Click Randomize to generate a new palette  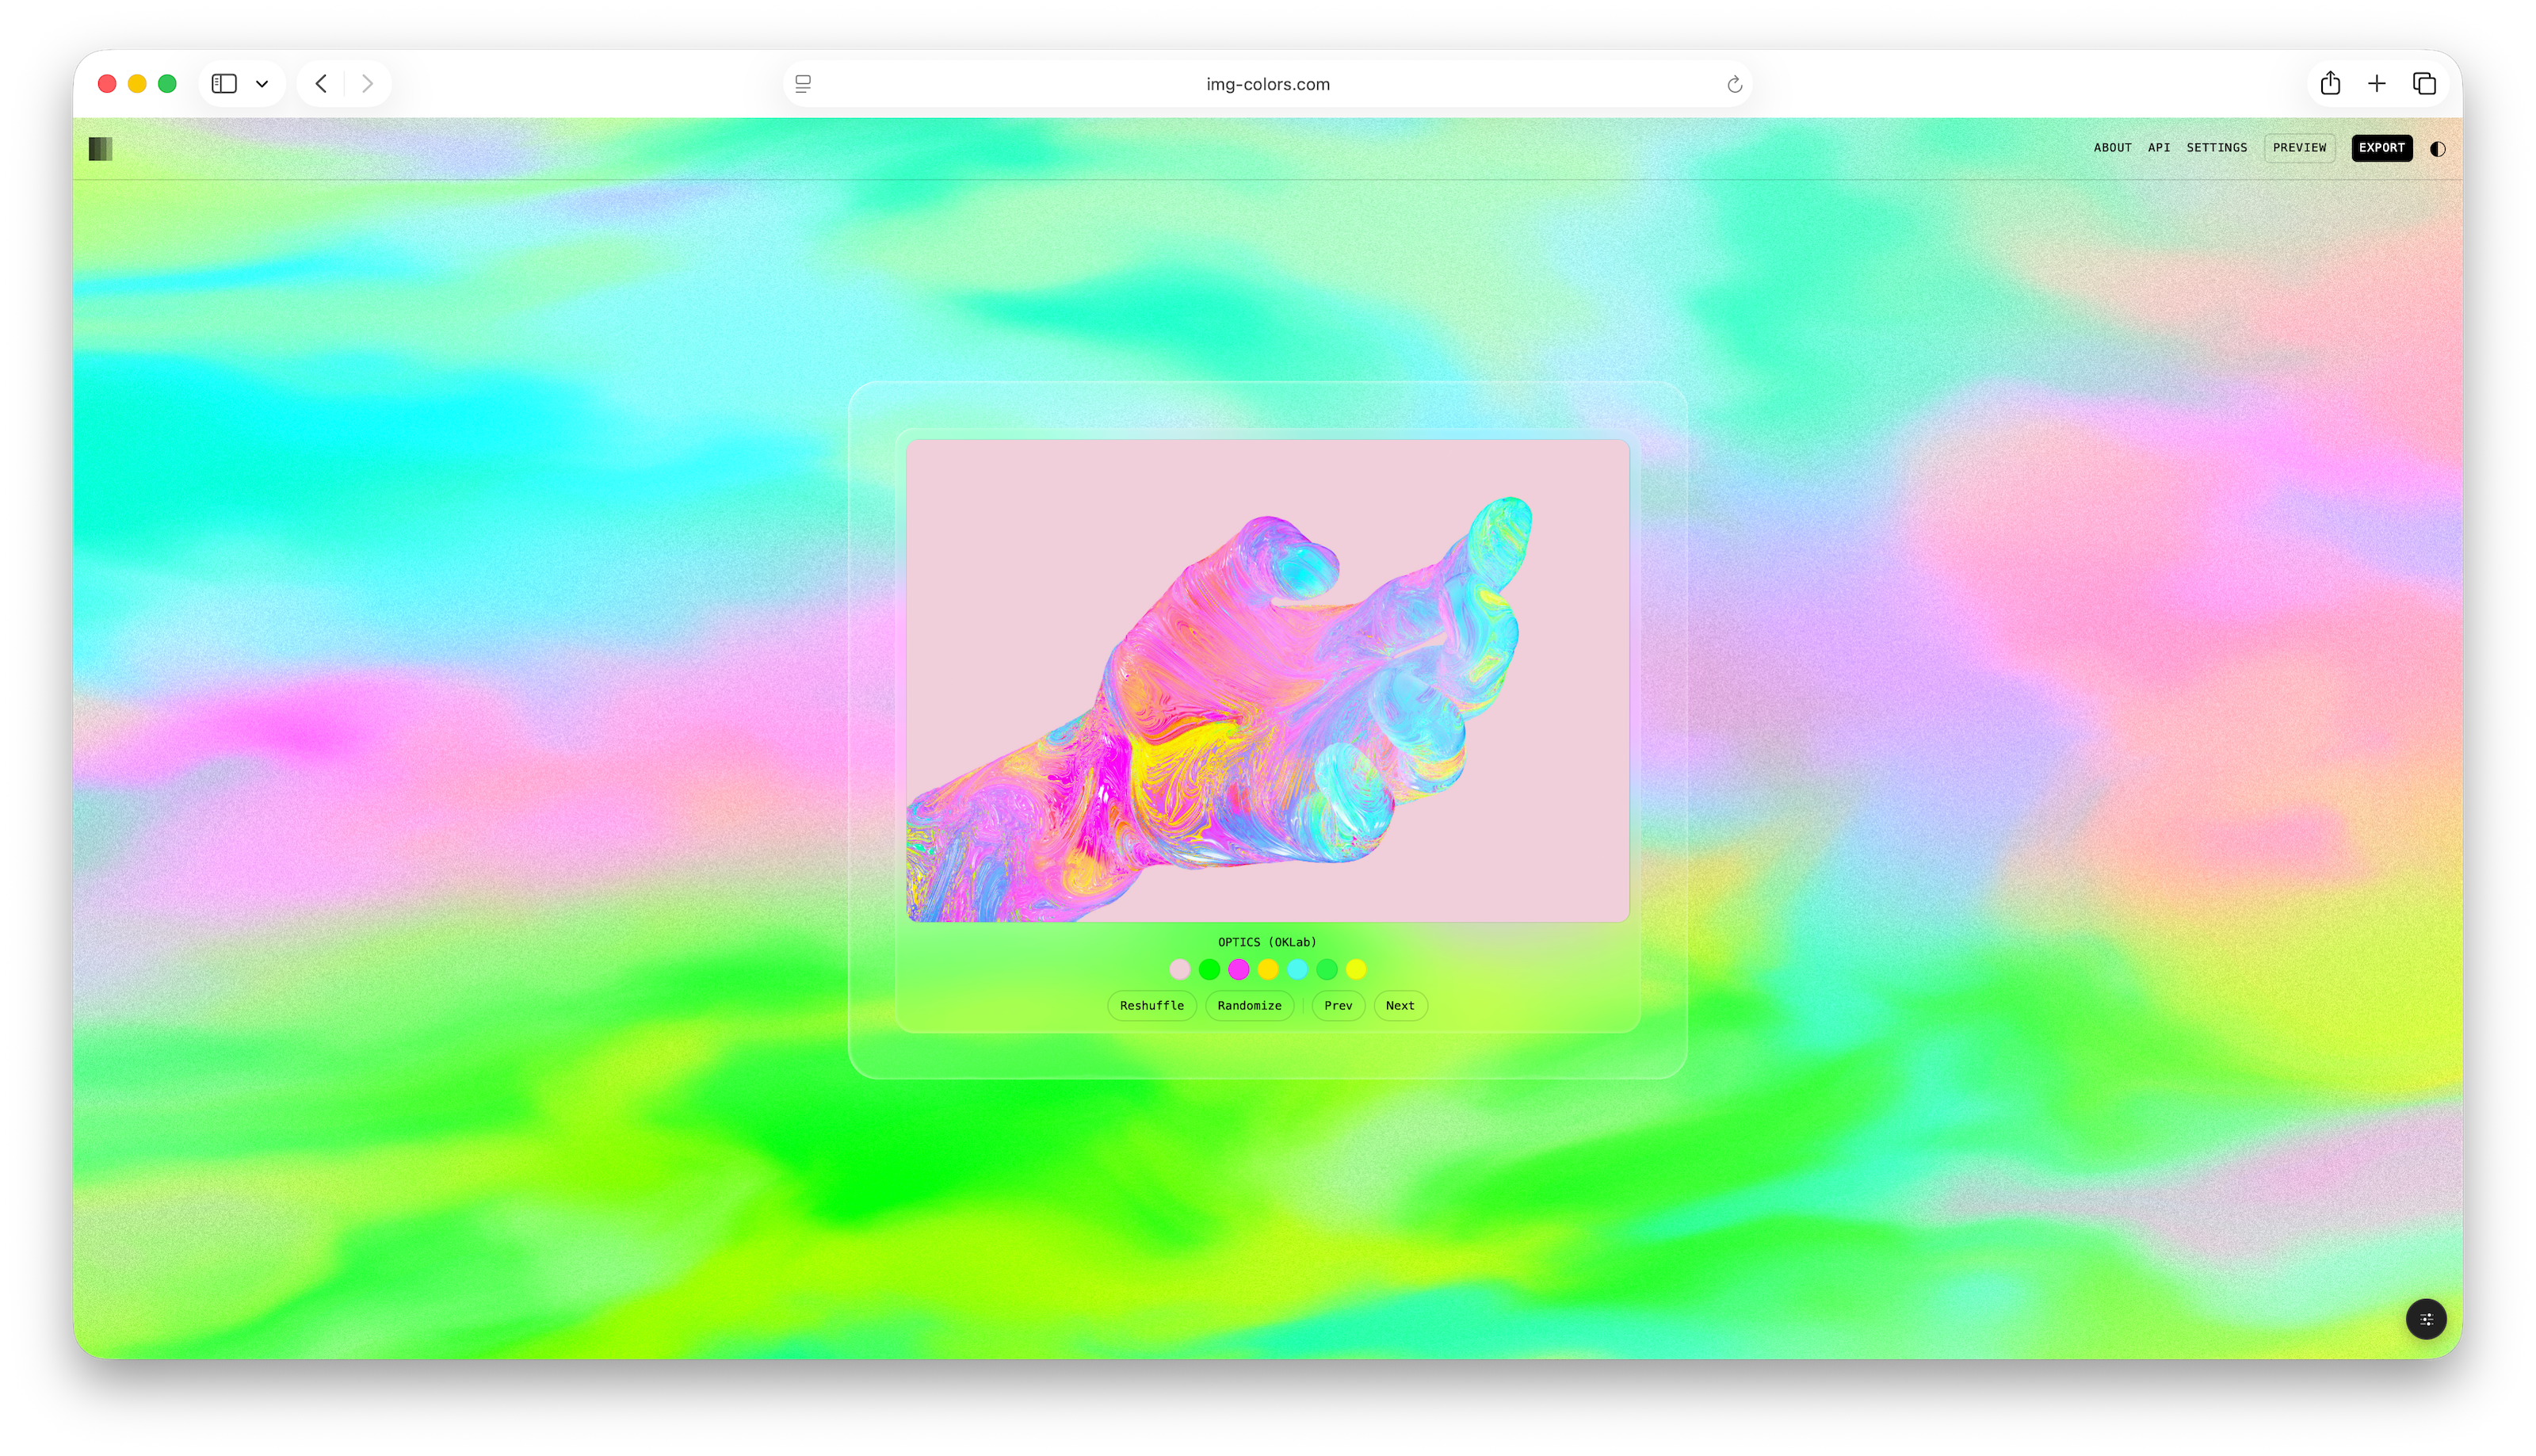pyautogui.click(x=1250, y=1005)
